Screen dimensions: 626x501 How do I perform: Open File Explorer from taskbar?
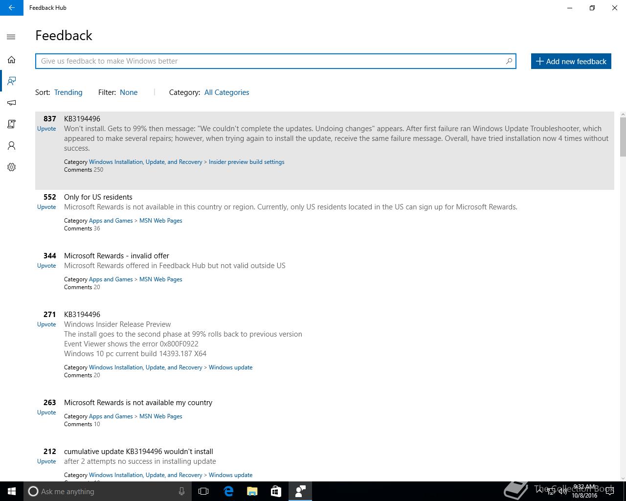(252, 491)
